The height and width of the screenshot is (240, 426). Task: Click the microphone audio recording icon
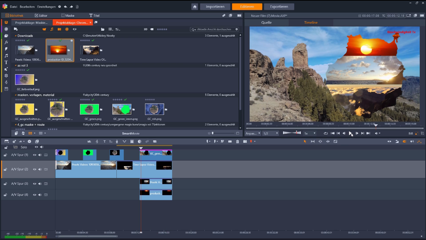pyautogui.click(x=117, y=141)
